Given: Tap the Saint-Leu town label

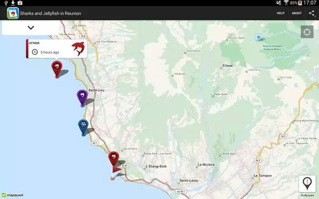Looking at the screenshot, I should tap(96, 90).
